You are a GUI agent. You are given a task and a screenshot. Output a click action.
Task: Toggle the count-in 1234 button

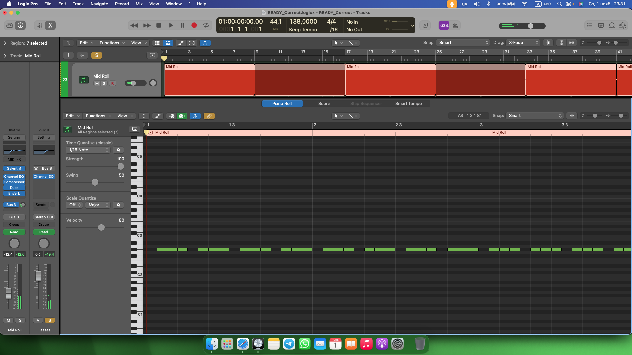(x=444, y=25)
